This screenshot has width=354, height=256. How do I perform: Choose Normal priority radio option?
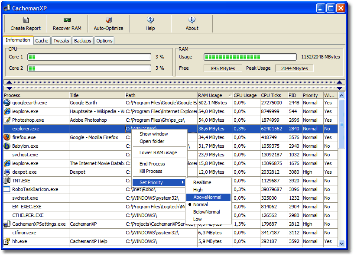point(200,204)
